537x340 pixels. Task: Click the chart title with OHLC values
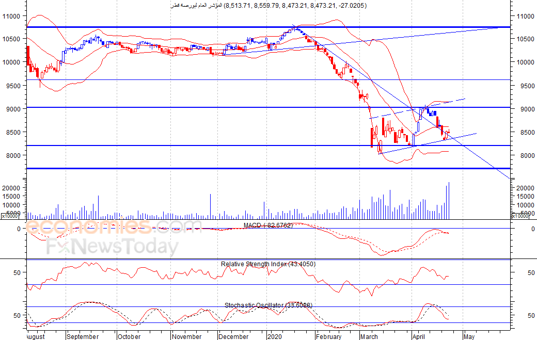click(268, 6)
